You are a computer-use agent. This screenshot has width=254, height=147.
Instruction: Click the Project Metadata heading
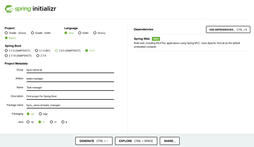point(16,63)
